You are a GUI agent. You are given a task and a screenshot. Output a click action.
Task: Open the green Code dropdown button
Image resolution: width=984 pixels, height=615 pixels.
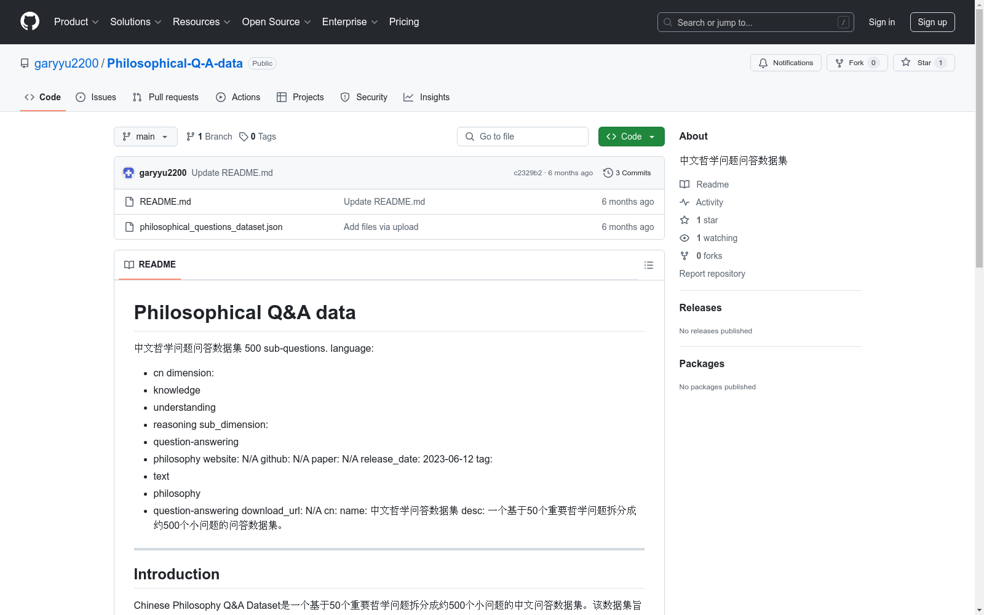point(631,137)
